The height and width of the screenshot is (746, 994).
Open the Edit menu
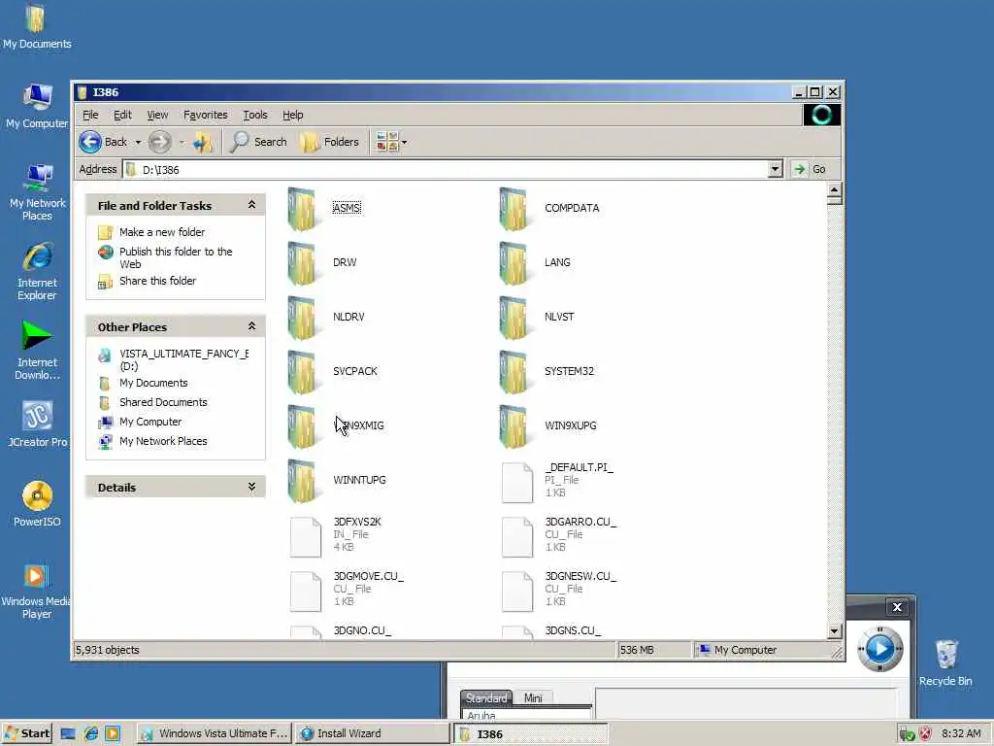pyautogui.click(x=122, y=115)
